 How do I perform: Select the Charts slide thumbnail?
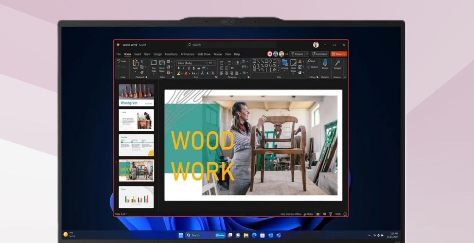tap(136, 197)
